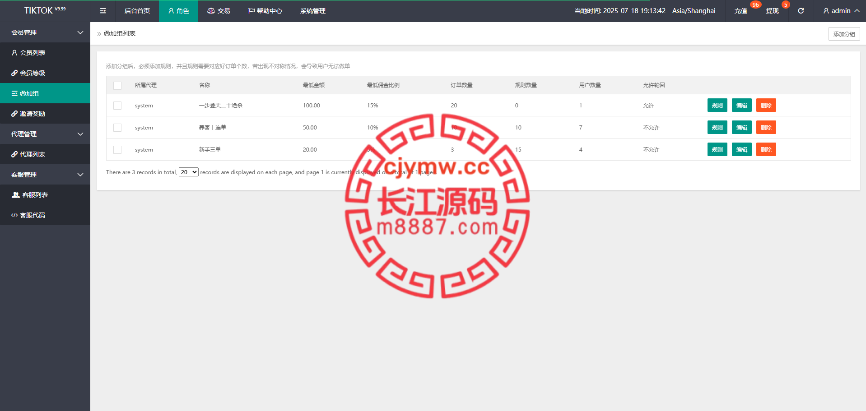Click 编辑 for 一步登天二十绝杀
The height and width of the screenshot is (411, 866).
click(741, 105)
